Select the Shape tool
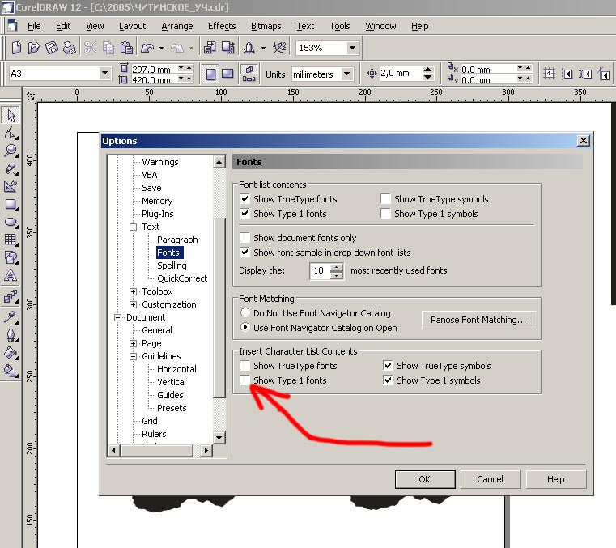This screenshot has width=616, height=548. [x=11, y=134]
